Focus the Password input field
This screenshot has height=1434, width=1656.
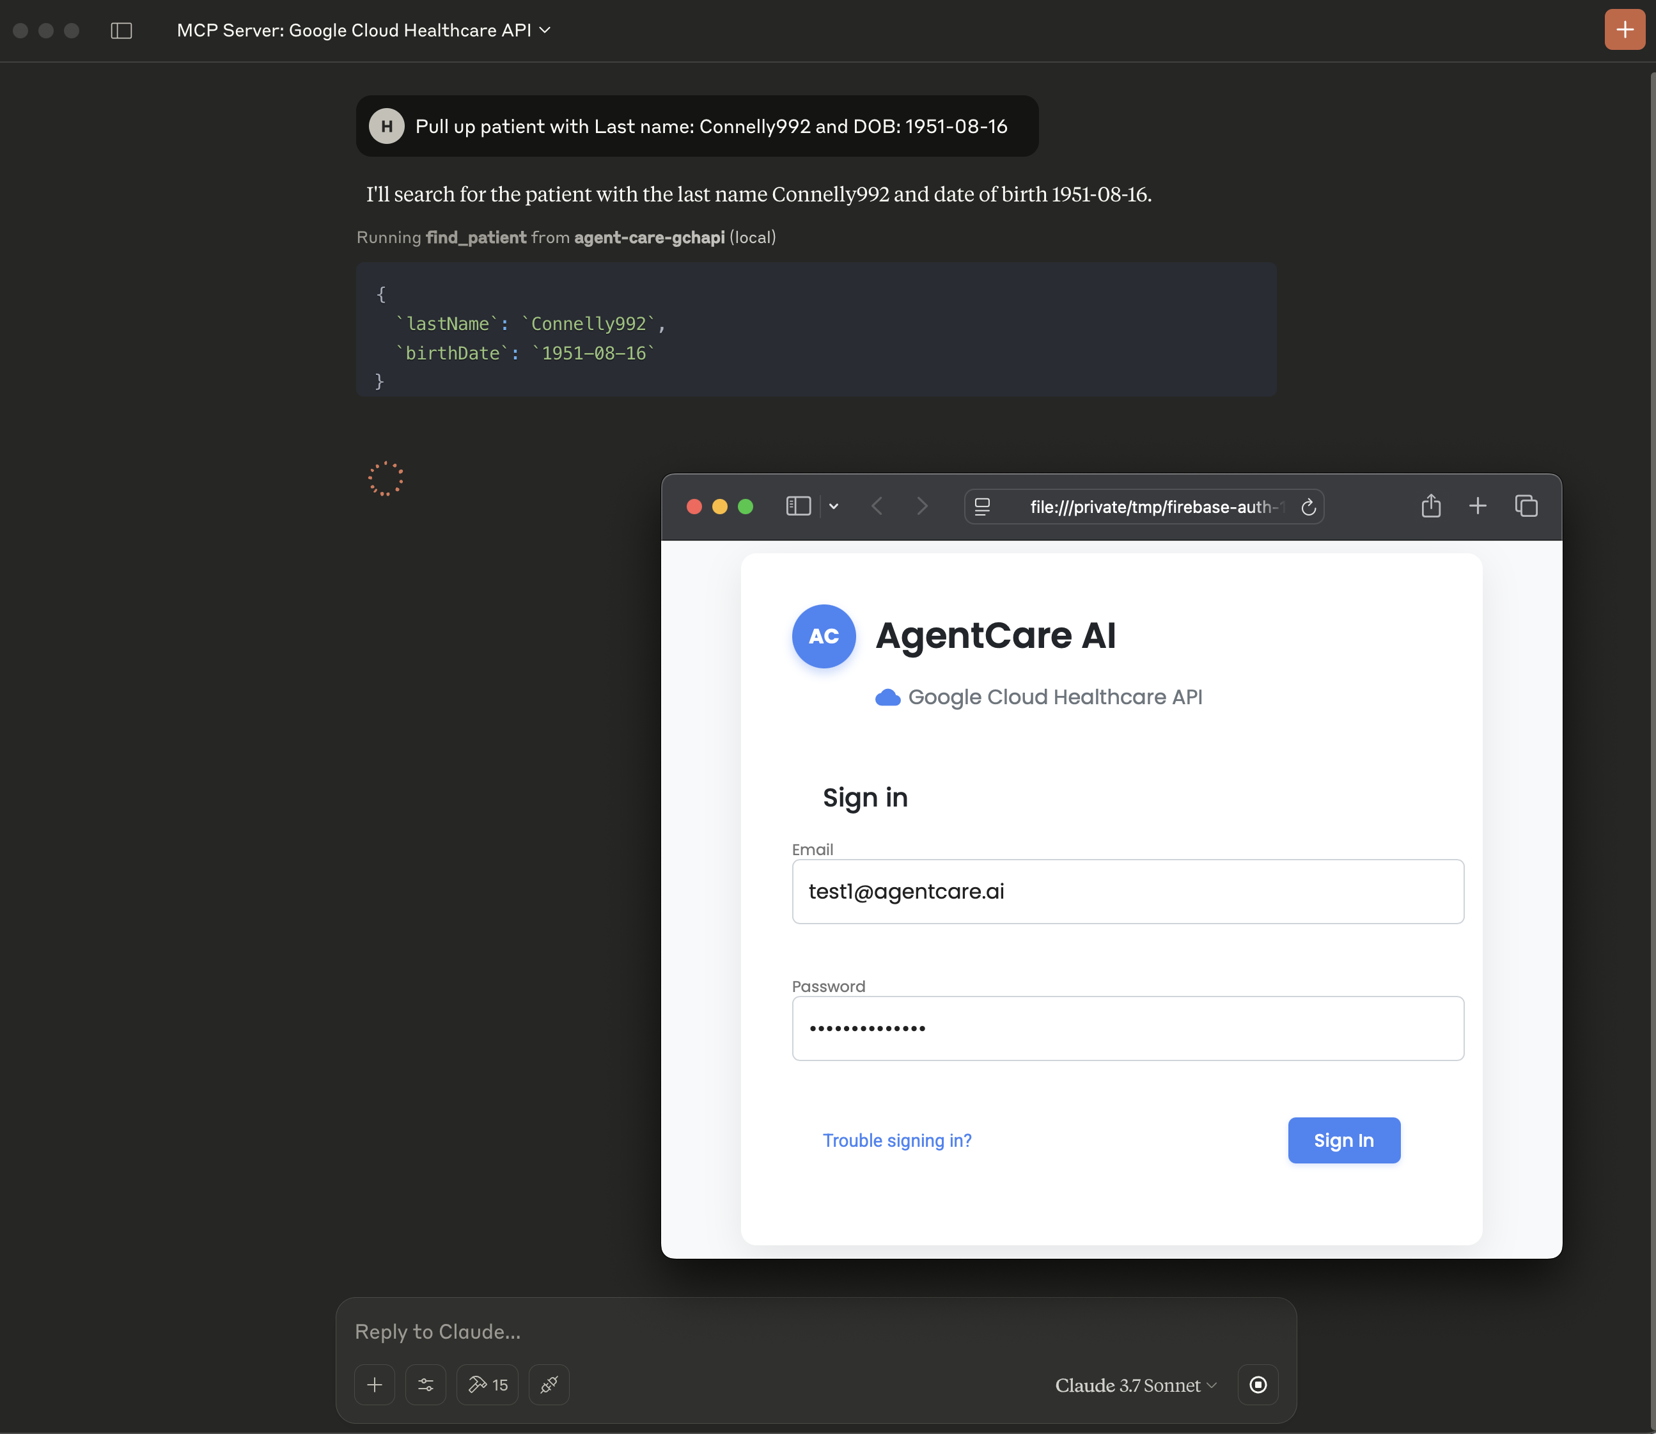click(x=1127, y=1028)
